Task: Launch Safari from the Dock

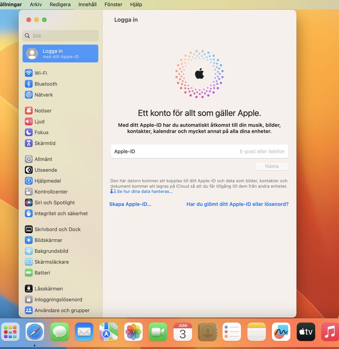Action: (x=35, y=332)
